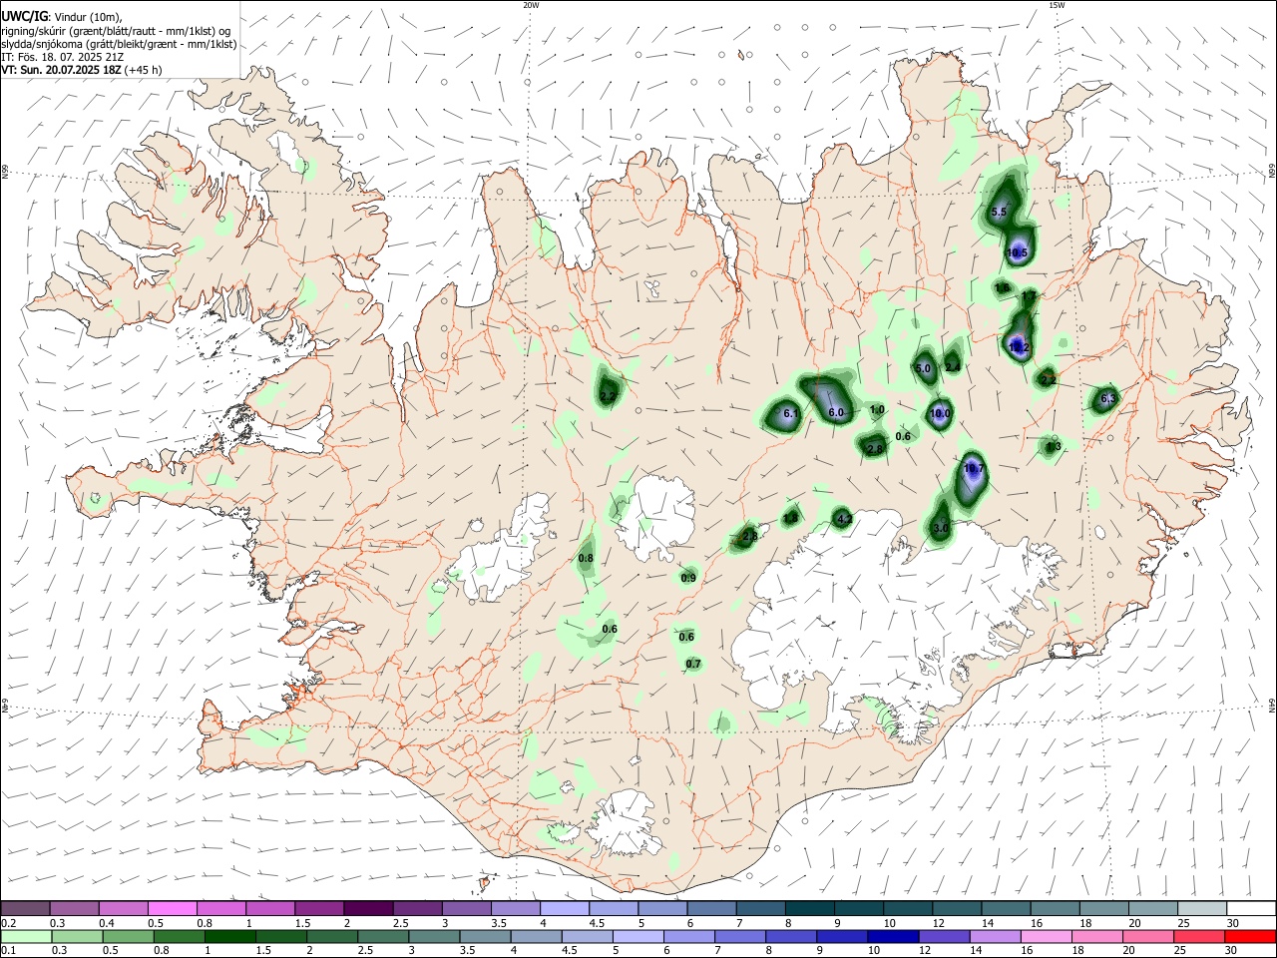Click the 6.0 precipitation value on map
The width and height of the screenshot is (1277, 958).
tap(837, 412)
